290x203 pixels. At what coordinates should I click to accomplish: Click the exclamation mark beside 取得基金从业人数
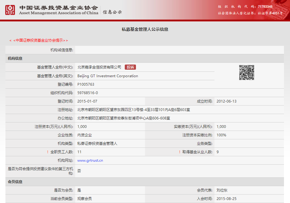tap(179, 152)
